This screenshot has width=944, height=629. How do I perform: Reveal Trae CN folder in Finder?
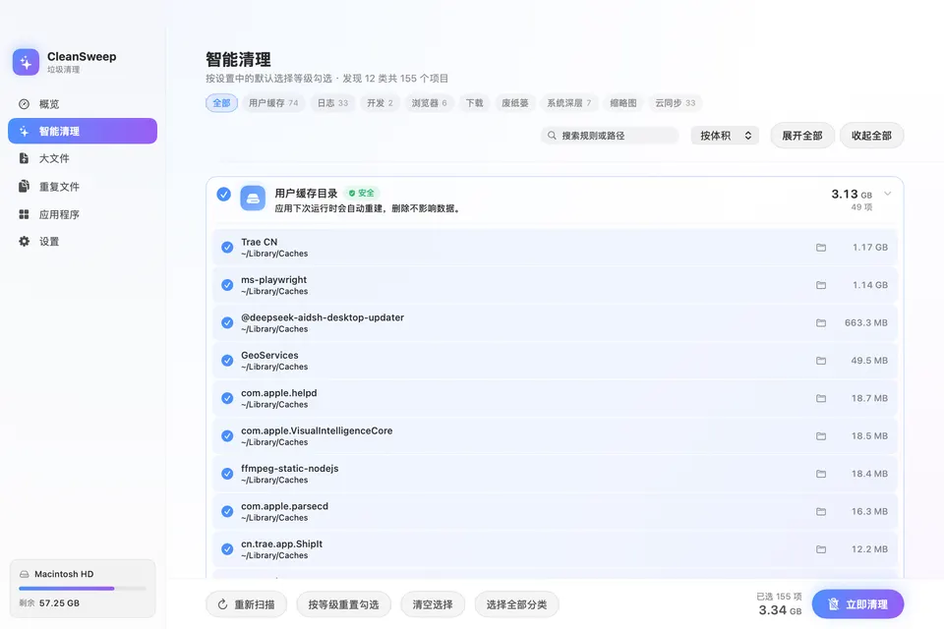click(x=820, y=248)
